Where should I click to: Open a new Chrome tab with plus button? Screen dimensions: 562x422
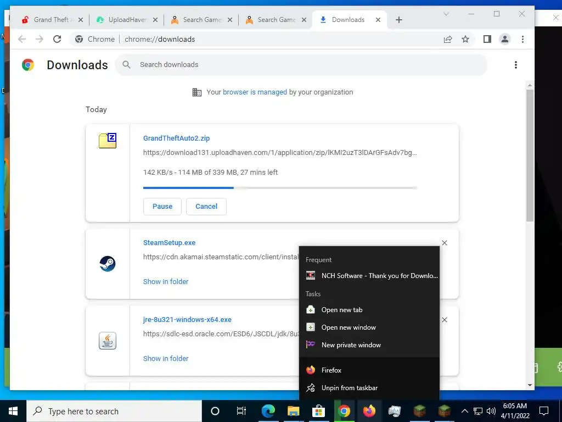pyautogui.click(x=399, y=20)
